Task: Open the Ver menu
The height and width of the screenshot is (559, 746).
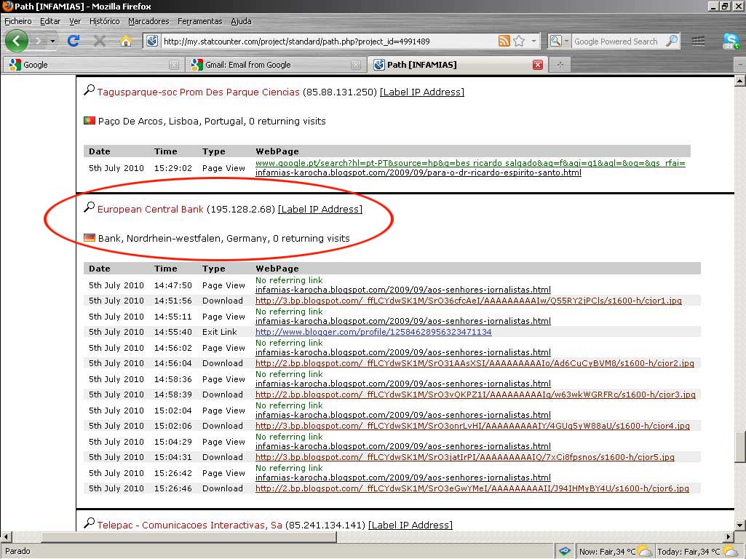Action: tap(75, 21)
